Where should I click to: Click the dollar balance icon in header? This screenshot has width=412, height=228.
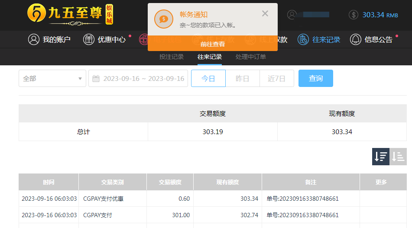(354, 15)
